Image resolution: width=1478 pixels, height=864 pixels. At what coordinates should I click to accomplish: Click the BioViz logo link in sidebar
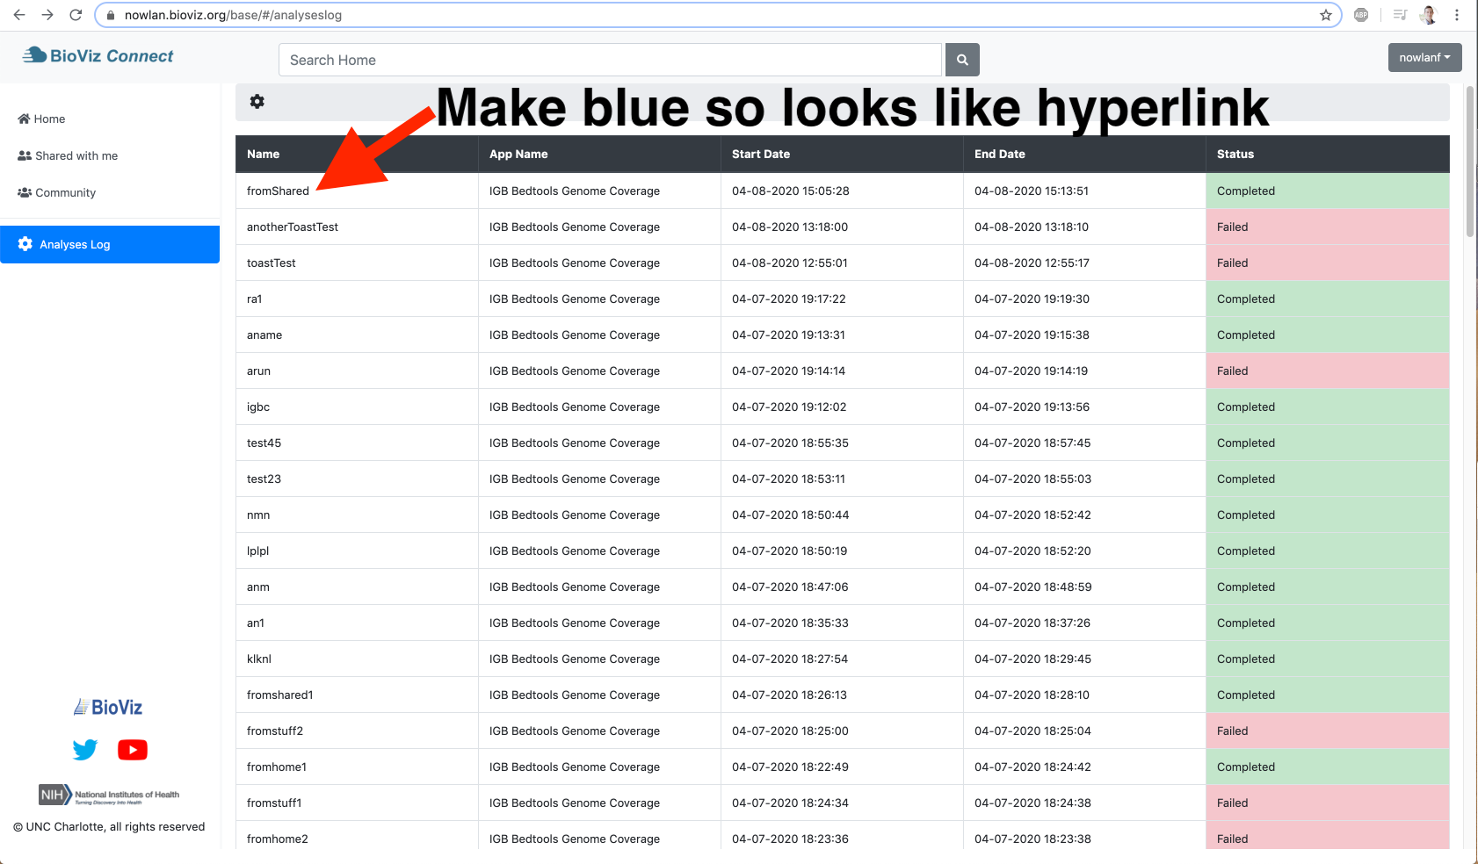coord(108,708)
